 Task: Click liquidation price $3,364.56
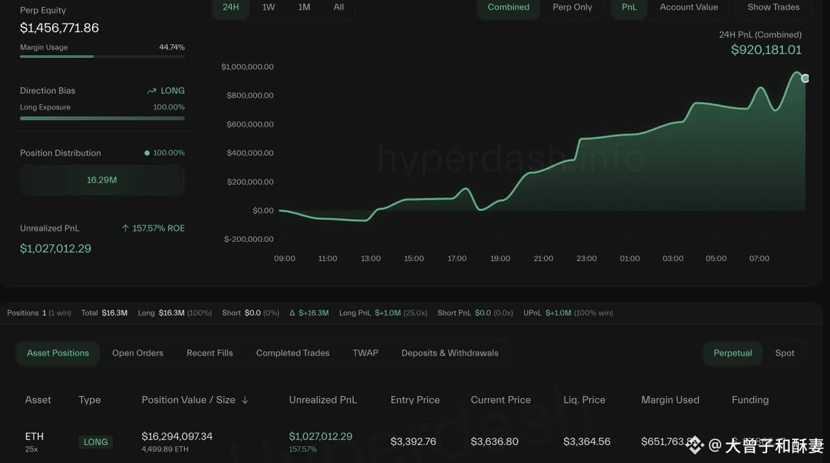(x=586, y=442)
